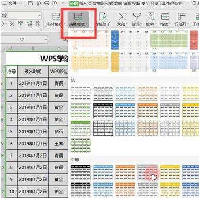Decrease decimal places
199x198 pixels.
pyautogui.click(x=37, y=24)
